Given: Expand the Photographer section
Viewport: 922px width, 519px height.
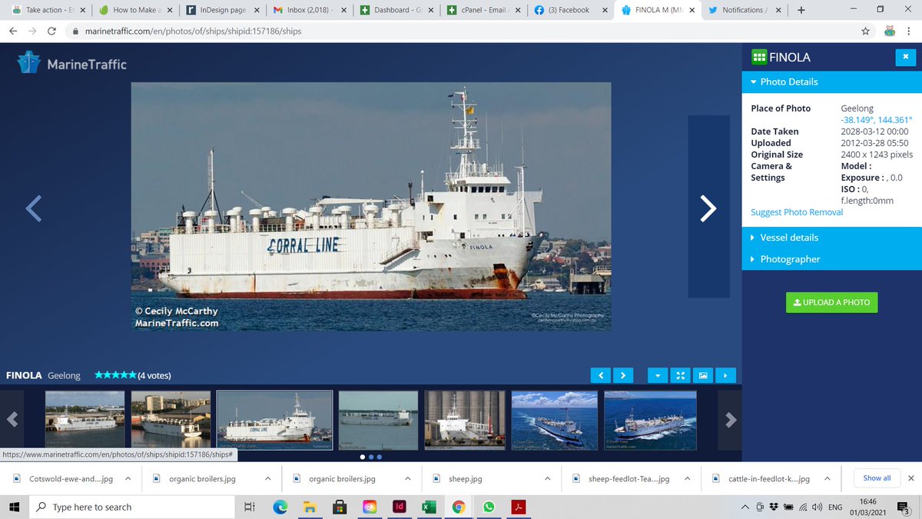Looking at the screenshot, I should click(831, 259).
